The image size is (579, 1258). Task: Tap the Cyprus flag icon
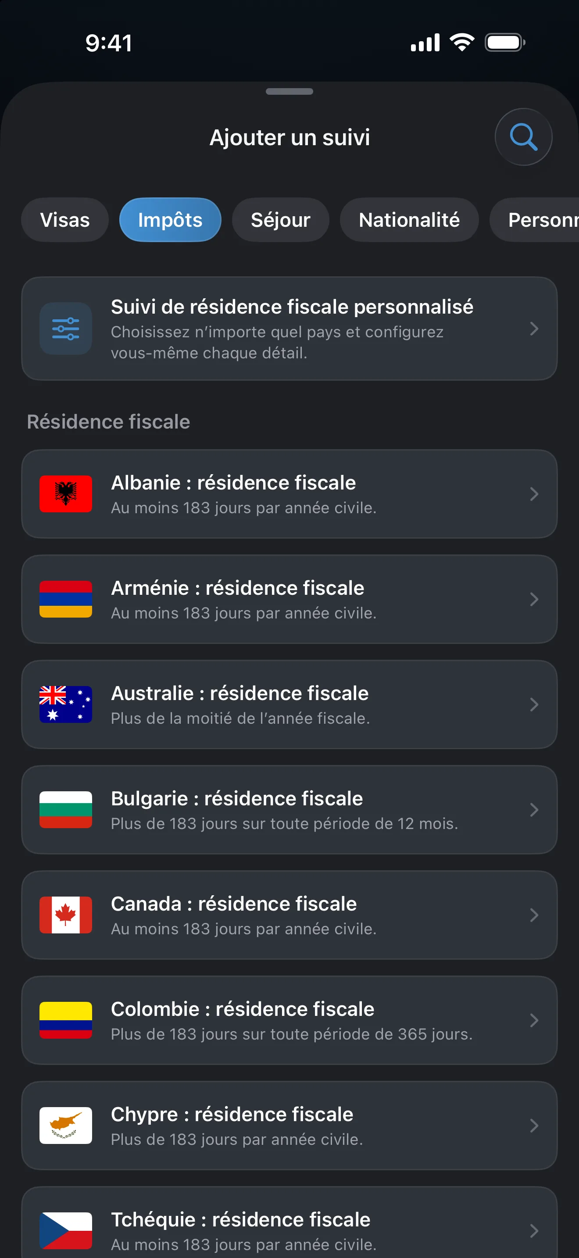[x=66, y=1125]
